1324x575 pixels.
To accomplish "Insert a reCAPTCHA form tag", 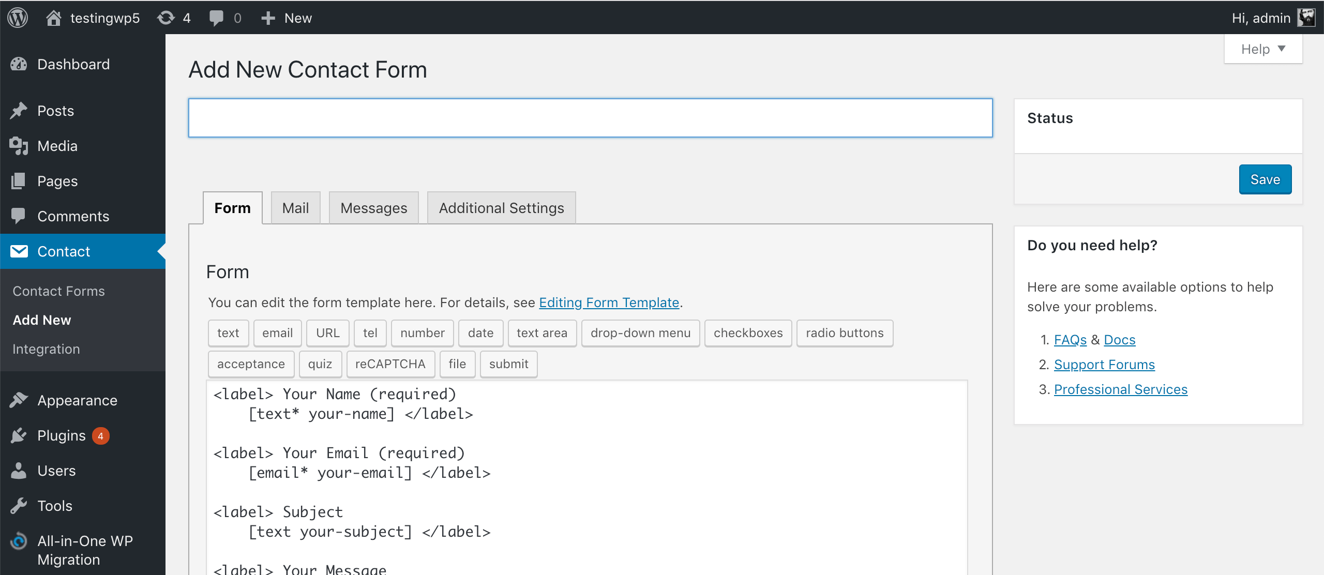I will [390, 364].
